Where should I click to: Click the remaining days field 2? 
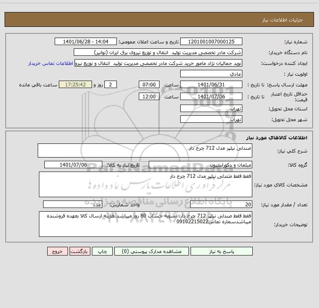(x=111, y=84)
